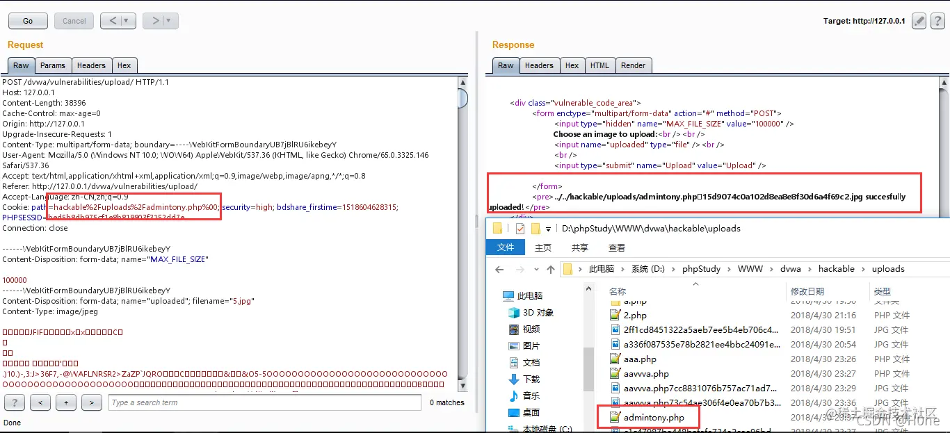This screenshot has height=433, width=950.
Task: Sort files by the 类型 column header
Action: tap(883, 292)
